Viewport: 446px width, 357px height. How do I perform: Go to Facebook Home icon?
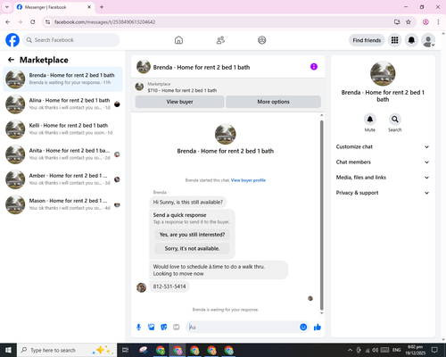coord(178,40)
